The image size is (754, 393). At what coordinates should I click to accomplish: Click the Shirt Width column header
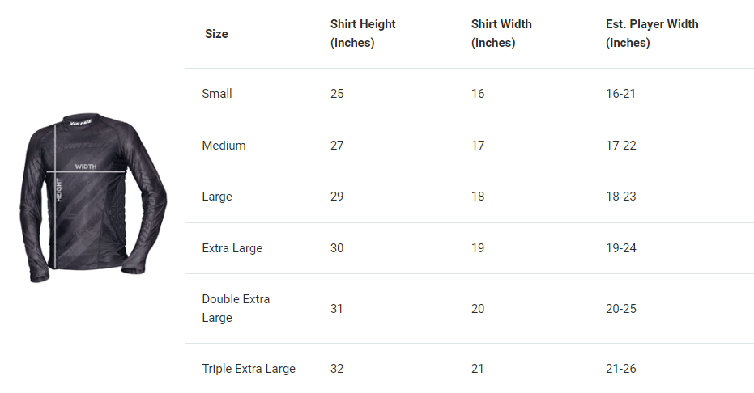point(501,33)
